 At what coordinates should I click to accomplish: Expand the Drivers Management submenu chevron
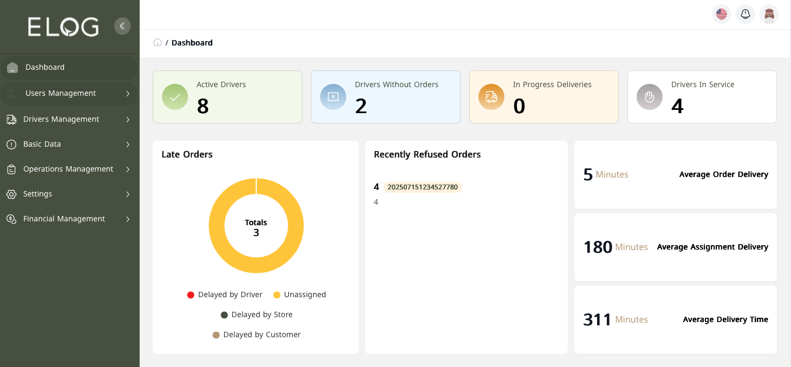(x=128, y=119)
